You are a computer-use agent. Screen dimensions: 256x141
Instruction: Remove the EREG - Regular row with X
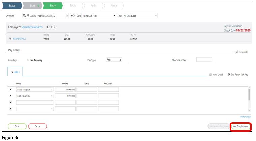(x=10, y=90)
